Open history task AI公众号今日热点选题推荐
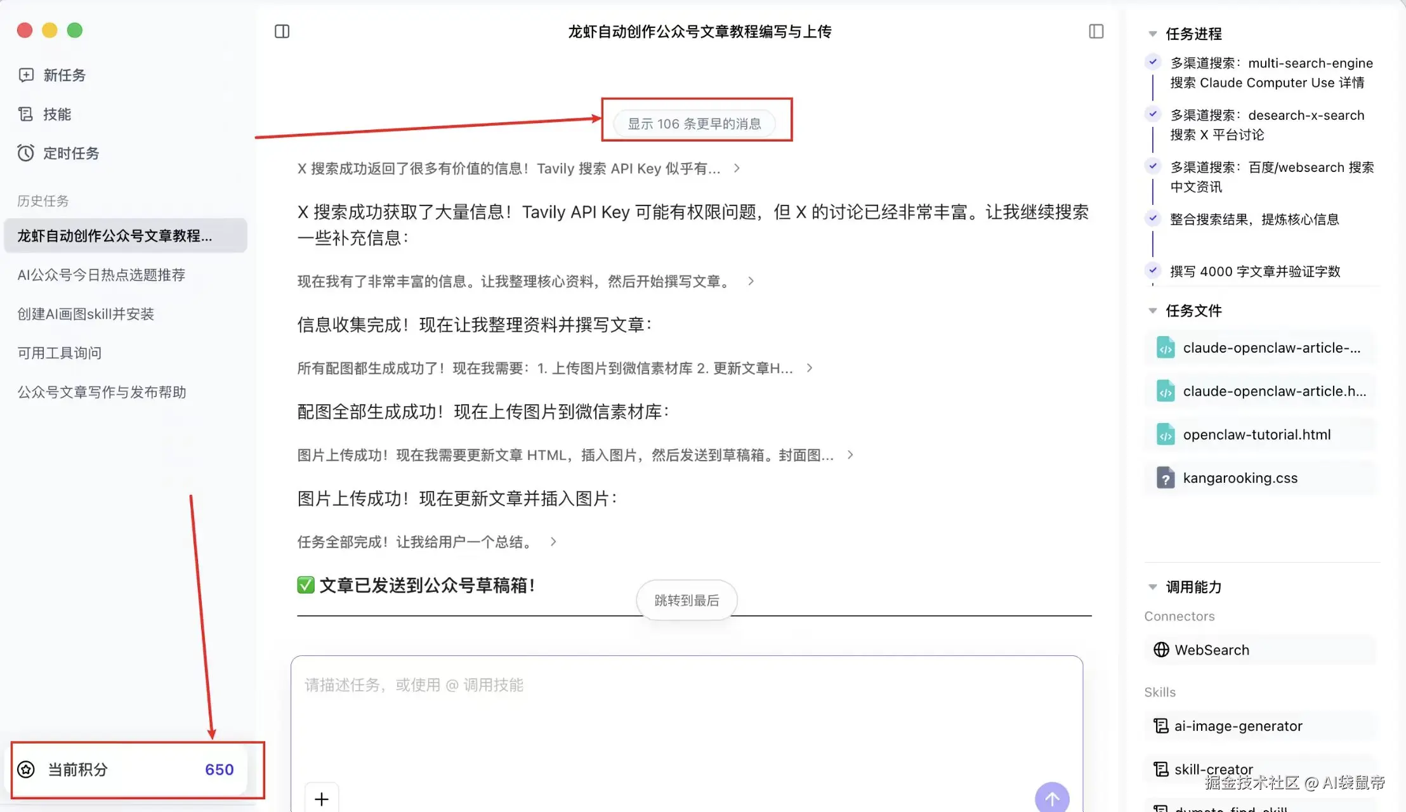The image size is (1406, 812). [x=102, y=275]
